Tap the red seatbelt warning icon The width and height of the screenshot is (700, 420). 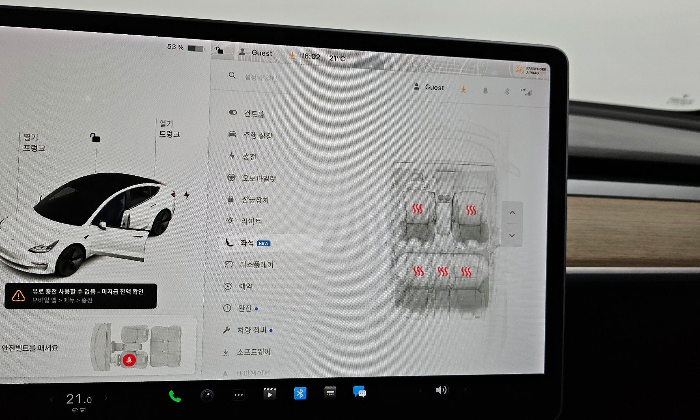click(x=129, y=359)
